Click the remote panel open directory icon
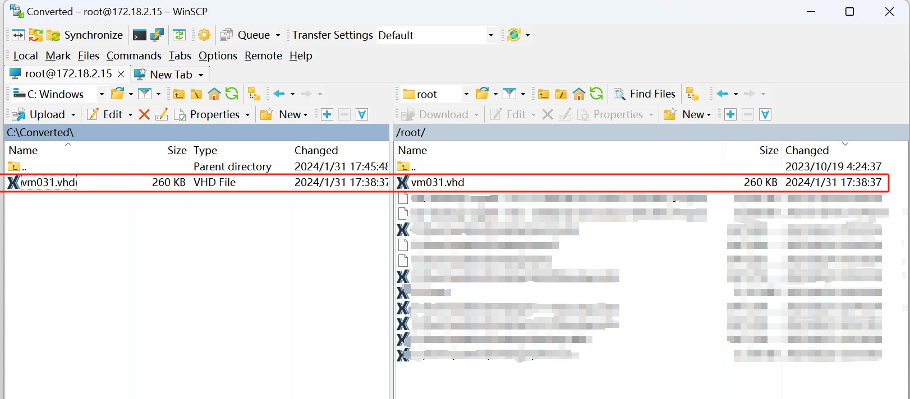The width and height of the screenshot is (910, 399). 482,94
